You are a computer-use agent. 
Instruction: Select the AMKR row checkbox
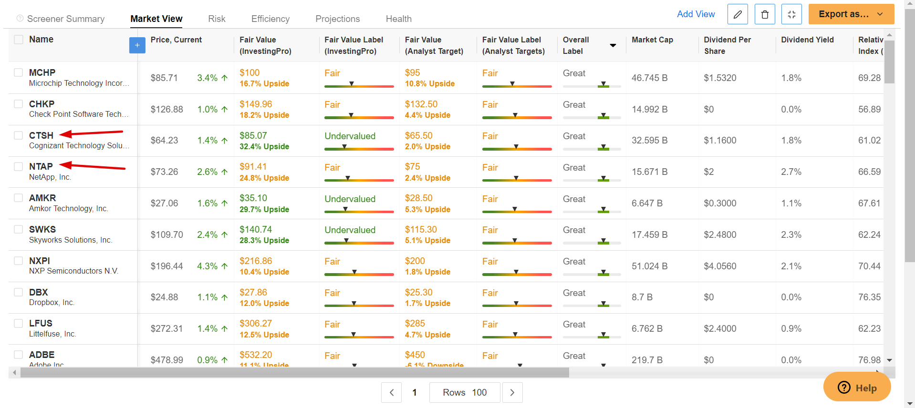pos(19,198)
